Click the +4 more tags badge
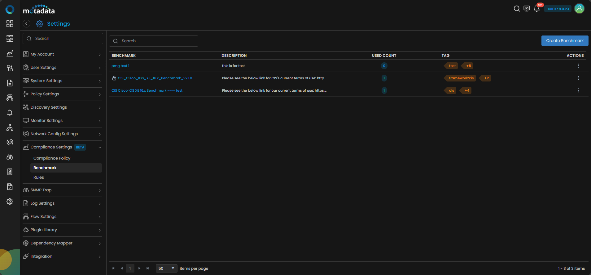This screenshot has height=275, width=591. point(466,90)
